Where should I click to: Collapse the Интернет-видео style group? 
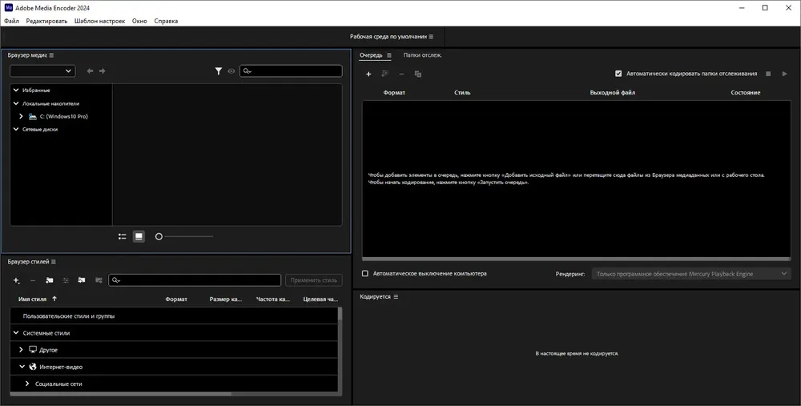tap(22, 367)
